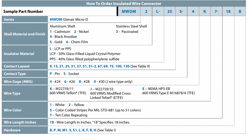Viewport: 248px width, 136px height.
Task: Click contact layout value '51-2'
Action: (92, 66)
